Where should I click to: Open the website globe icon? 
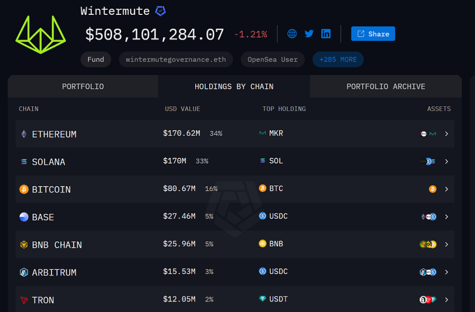(292, 34)
